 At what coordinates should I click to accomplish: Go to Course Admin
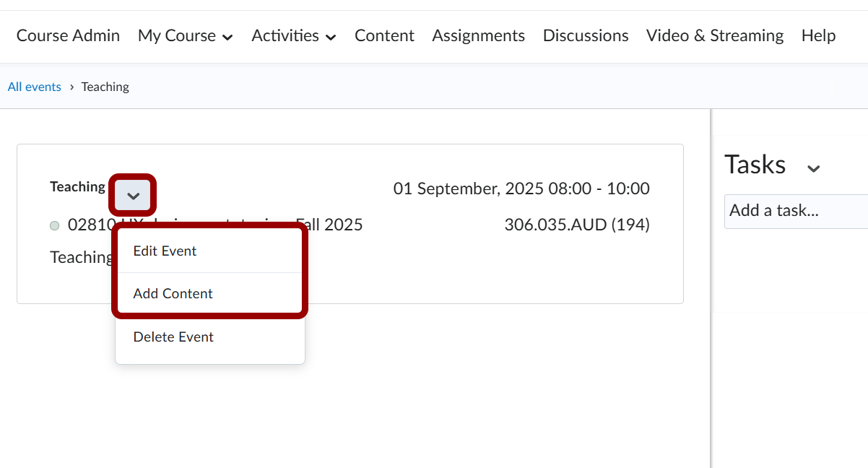[68, 35]
